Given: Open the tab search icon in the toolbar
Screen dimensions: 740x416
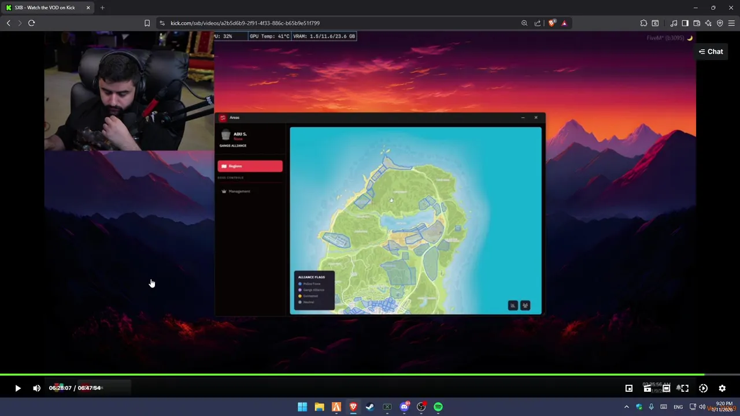Looking at the screenshot, I should pos(655,23).
